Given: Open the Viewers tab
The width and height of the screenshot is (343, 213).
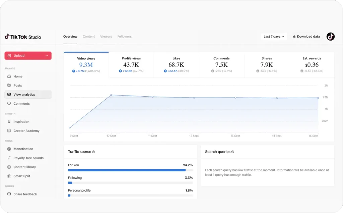Looking at the screenshot, I should 106,37.
